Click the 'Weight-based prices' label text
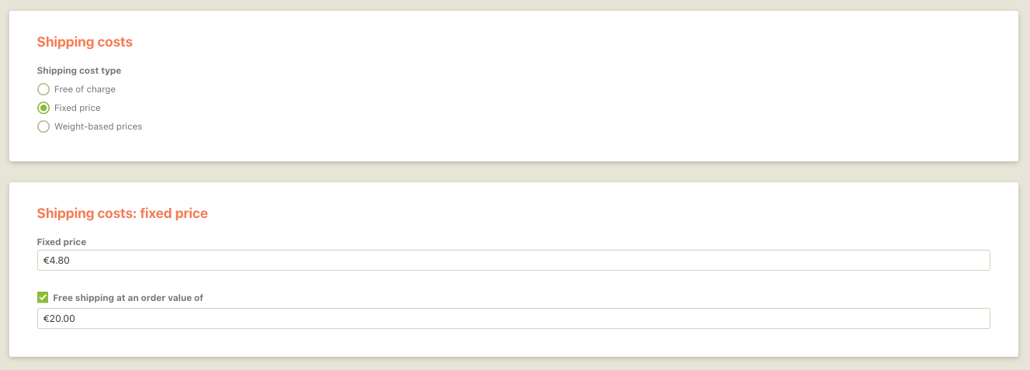The image size is (1030, 370). point(98,126)
